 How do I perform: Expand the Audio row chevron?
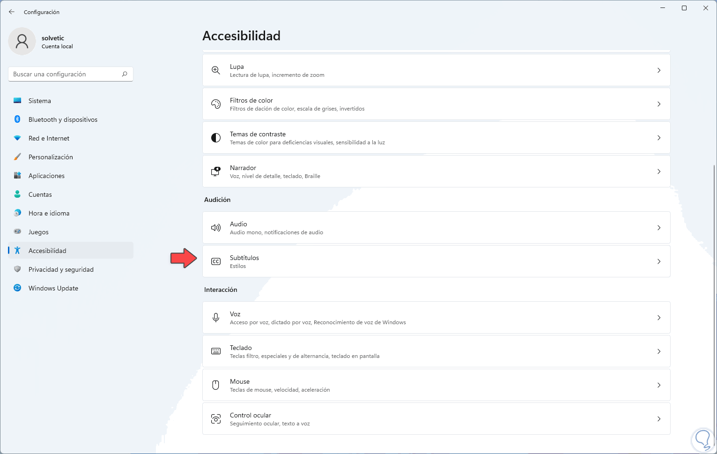[658, 228]
